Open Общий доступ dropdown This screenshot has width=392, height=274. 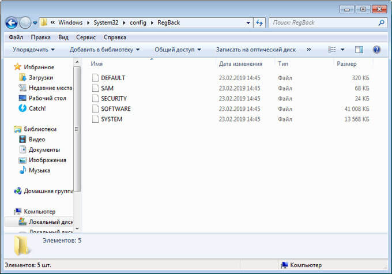pyautogui.click(x=178, y=50)
